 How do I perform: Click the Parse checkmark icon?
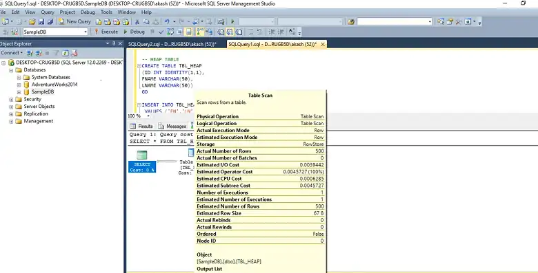[x=161, y=32]
